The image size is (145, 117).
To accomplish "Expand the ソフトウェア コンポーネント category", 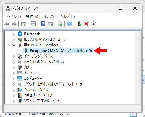I will coord(14,101).
